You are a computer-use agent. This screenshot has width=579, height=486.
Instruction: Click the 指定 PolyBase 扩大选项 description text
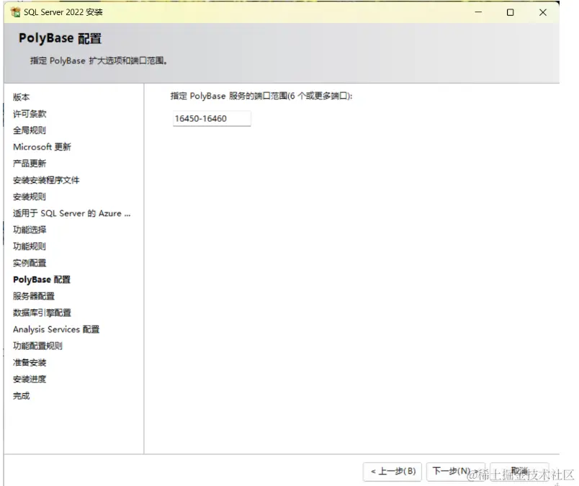[x=99, y=60]
